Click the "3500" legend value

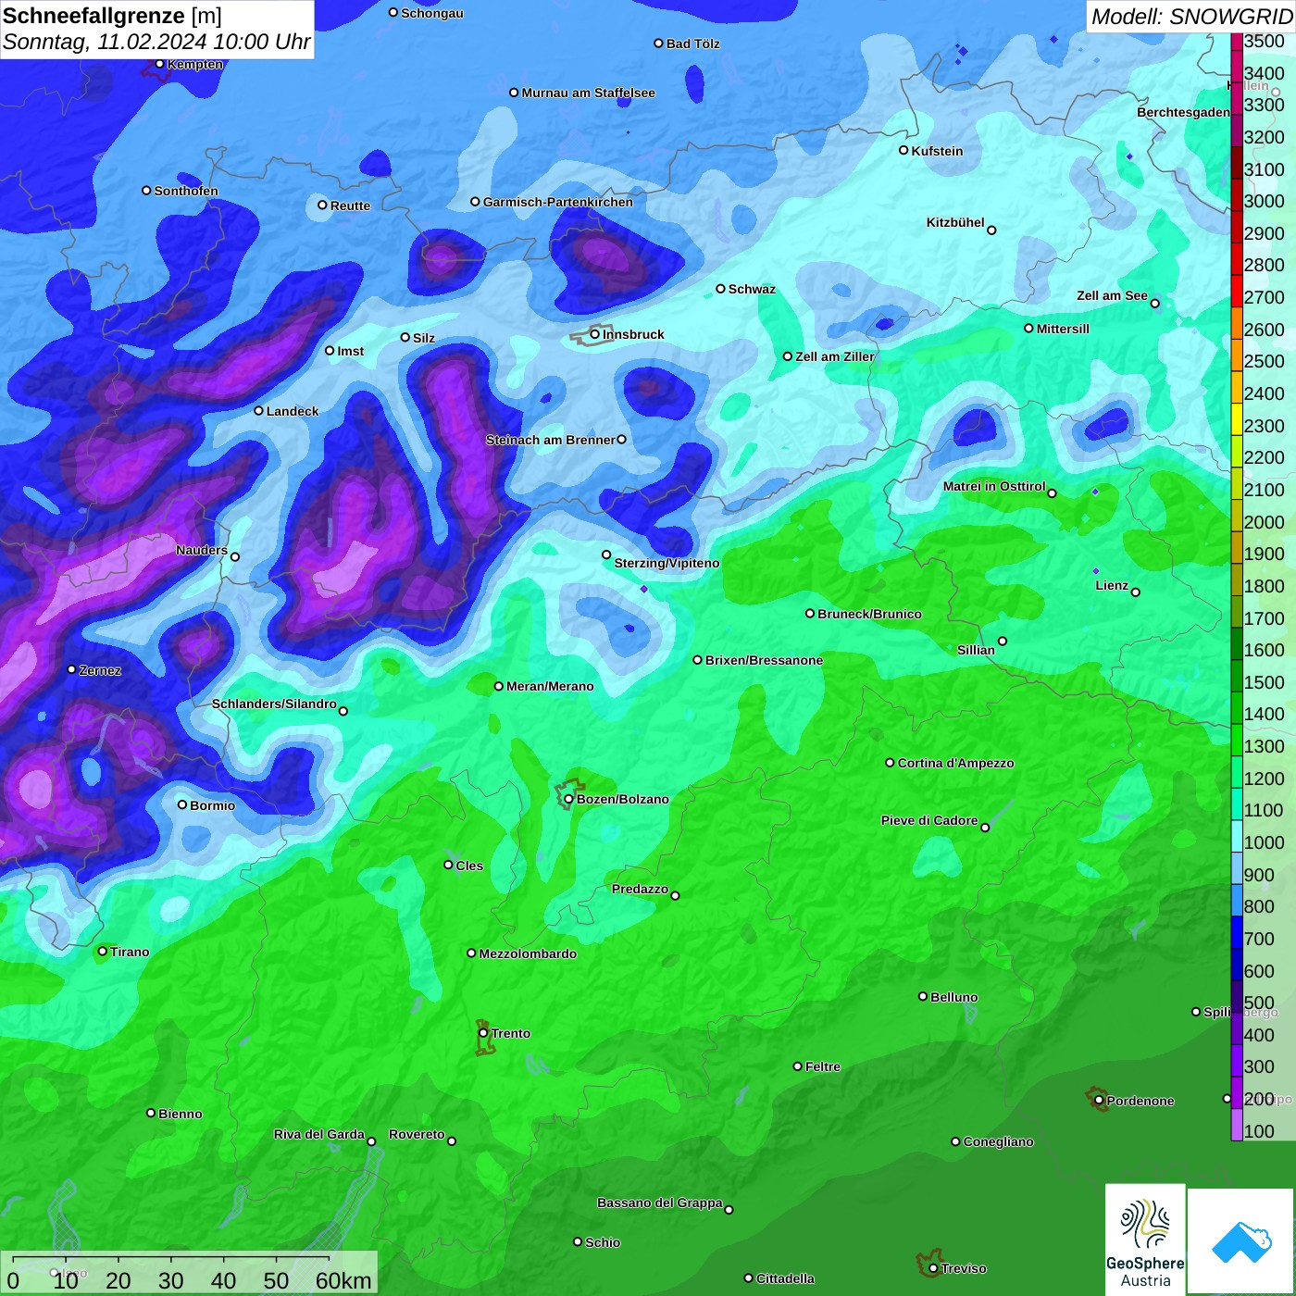1265,42
